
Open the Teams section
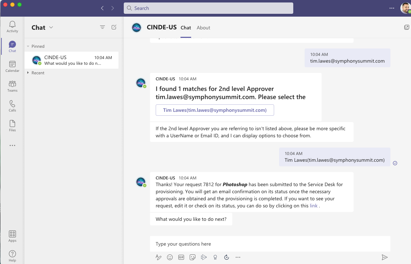coord(12,86)
